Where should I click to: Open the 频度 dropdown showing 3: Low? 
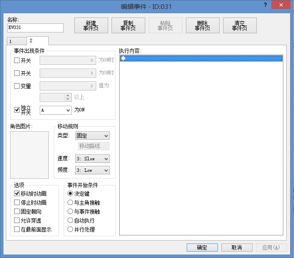92,170
